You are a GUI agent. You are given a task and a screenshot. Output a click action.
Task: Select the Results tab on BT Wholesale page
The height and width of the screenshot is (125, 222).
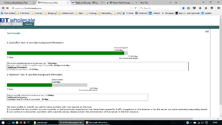tap(28, 24)
